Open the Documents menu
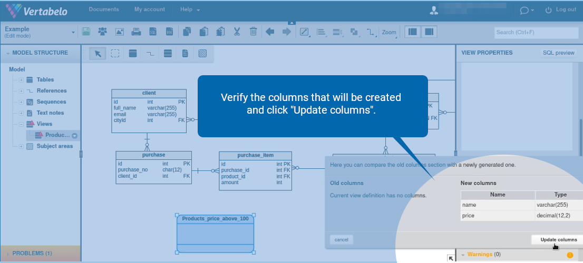 pos(104,9)
